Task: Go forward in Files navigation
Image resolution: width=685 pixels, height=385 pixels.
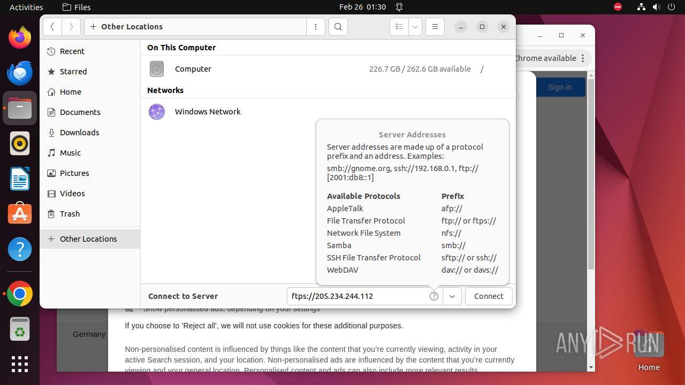Action: [x=71, y=27]
